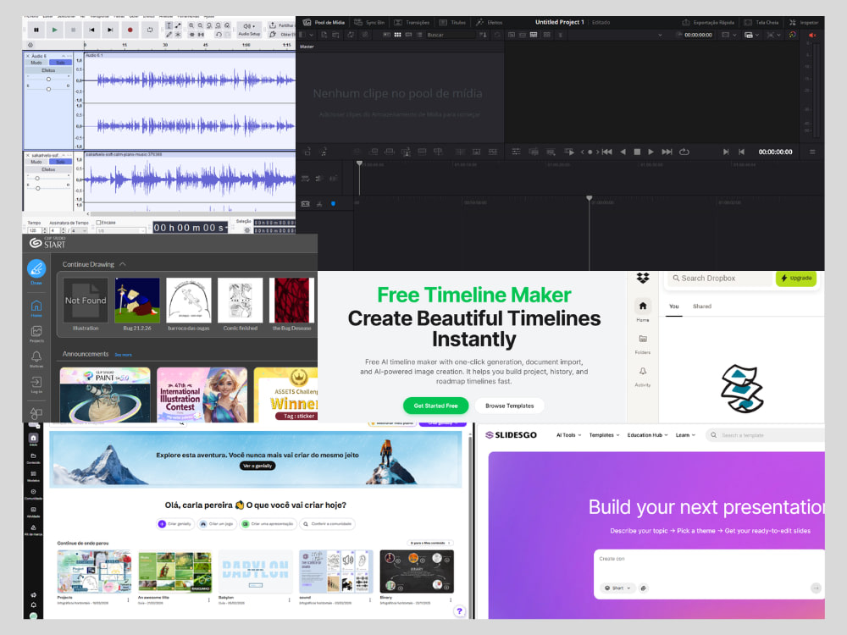Open the Clip Studio notifications bell
Image resolution: width=847 pixels, height=635 pixels.
coord(36,358)
